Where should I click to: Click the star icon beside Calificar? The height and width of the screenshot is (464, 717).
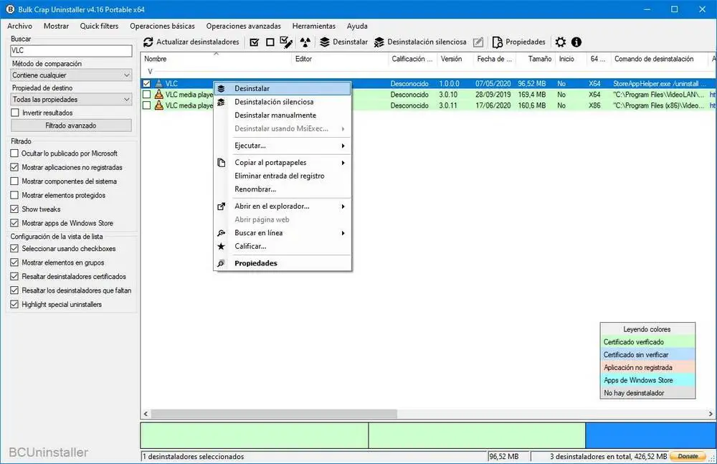click(222, 246)
